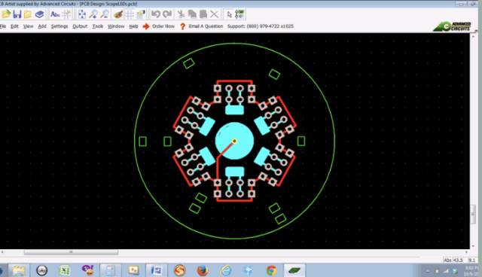This screenshot has width=482, height=277.
Task: Paste with the clipboard icon
Action: [x=203, y=14]
